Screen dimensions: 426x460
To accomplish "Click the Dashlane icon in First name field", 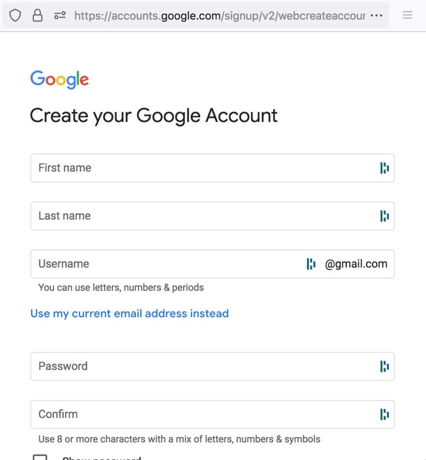I will (x=384, y=168).
